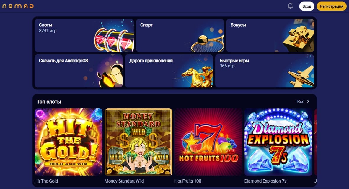The image size is (349, 189).
Task: Click the Вход login button
Action: coord(307,6)
